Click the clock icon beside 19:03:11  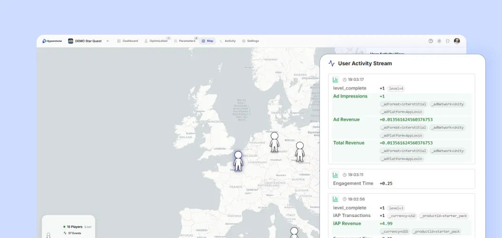tap(345, 175)
